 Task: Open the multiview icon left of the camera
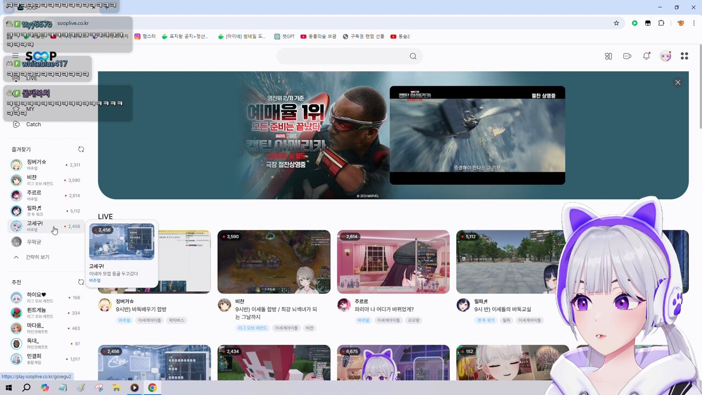[x=608, y=56]
